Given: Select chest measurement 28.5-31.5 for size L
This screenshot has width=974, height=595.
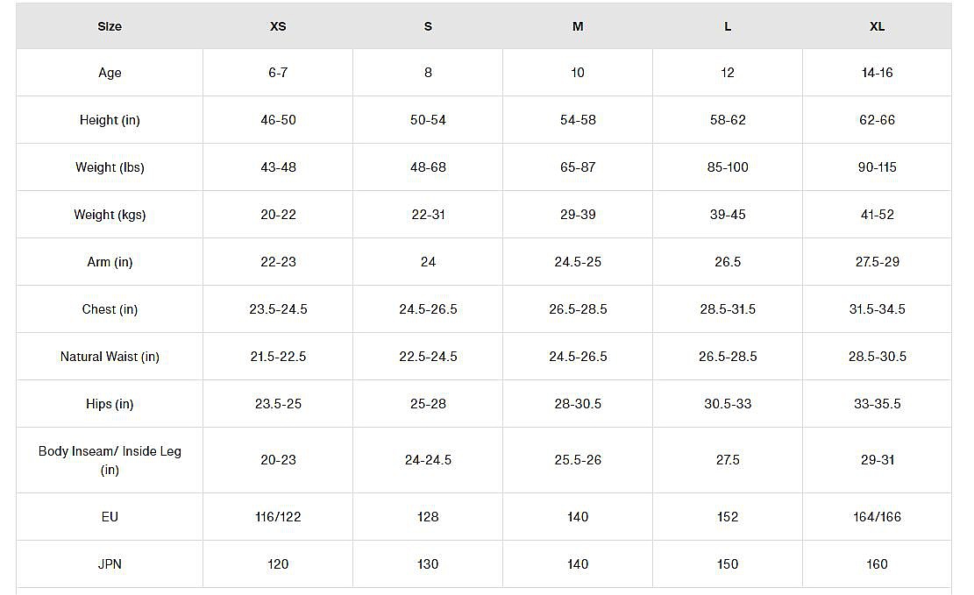Looking at the screenshot, I should (x=728, y=309).
